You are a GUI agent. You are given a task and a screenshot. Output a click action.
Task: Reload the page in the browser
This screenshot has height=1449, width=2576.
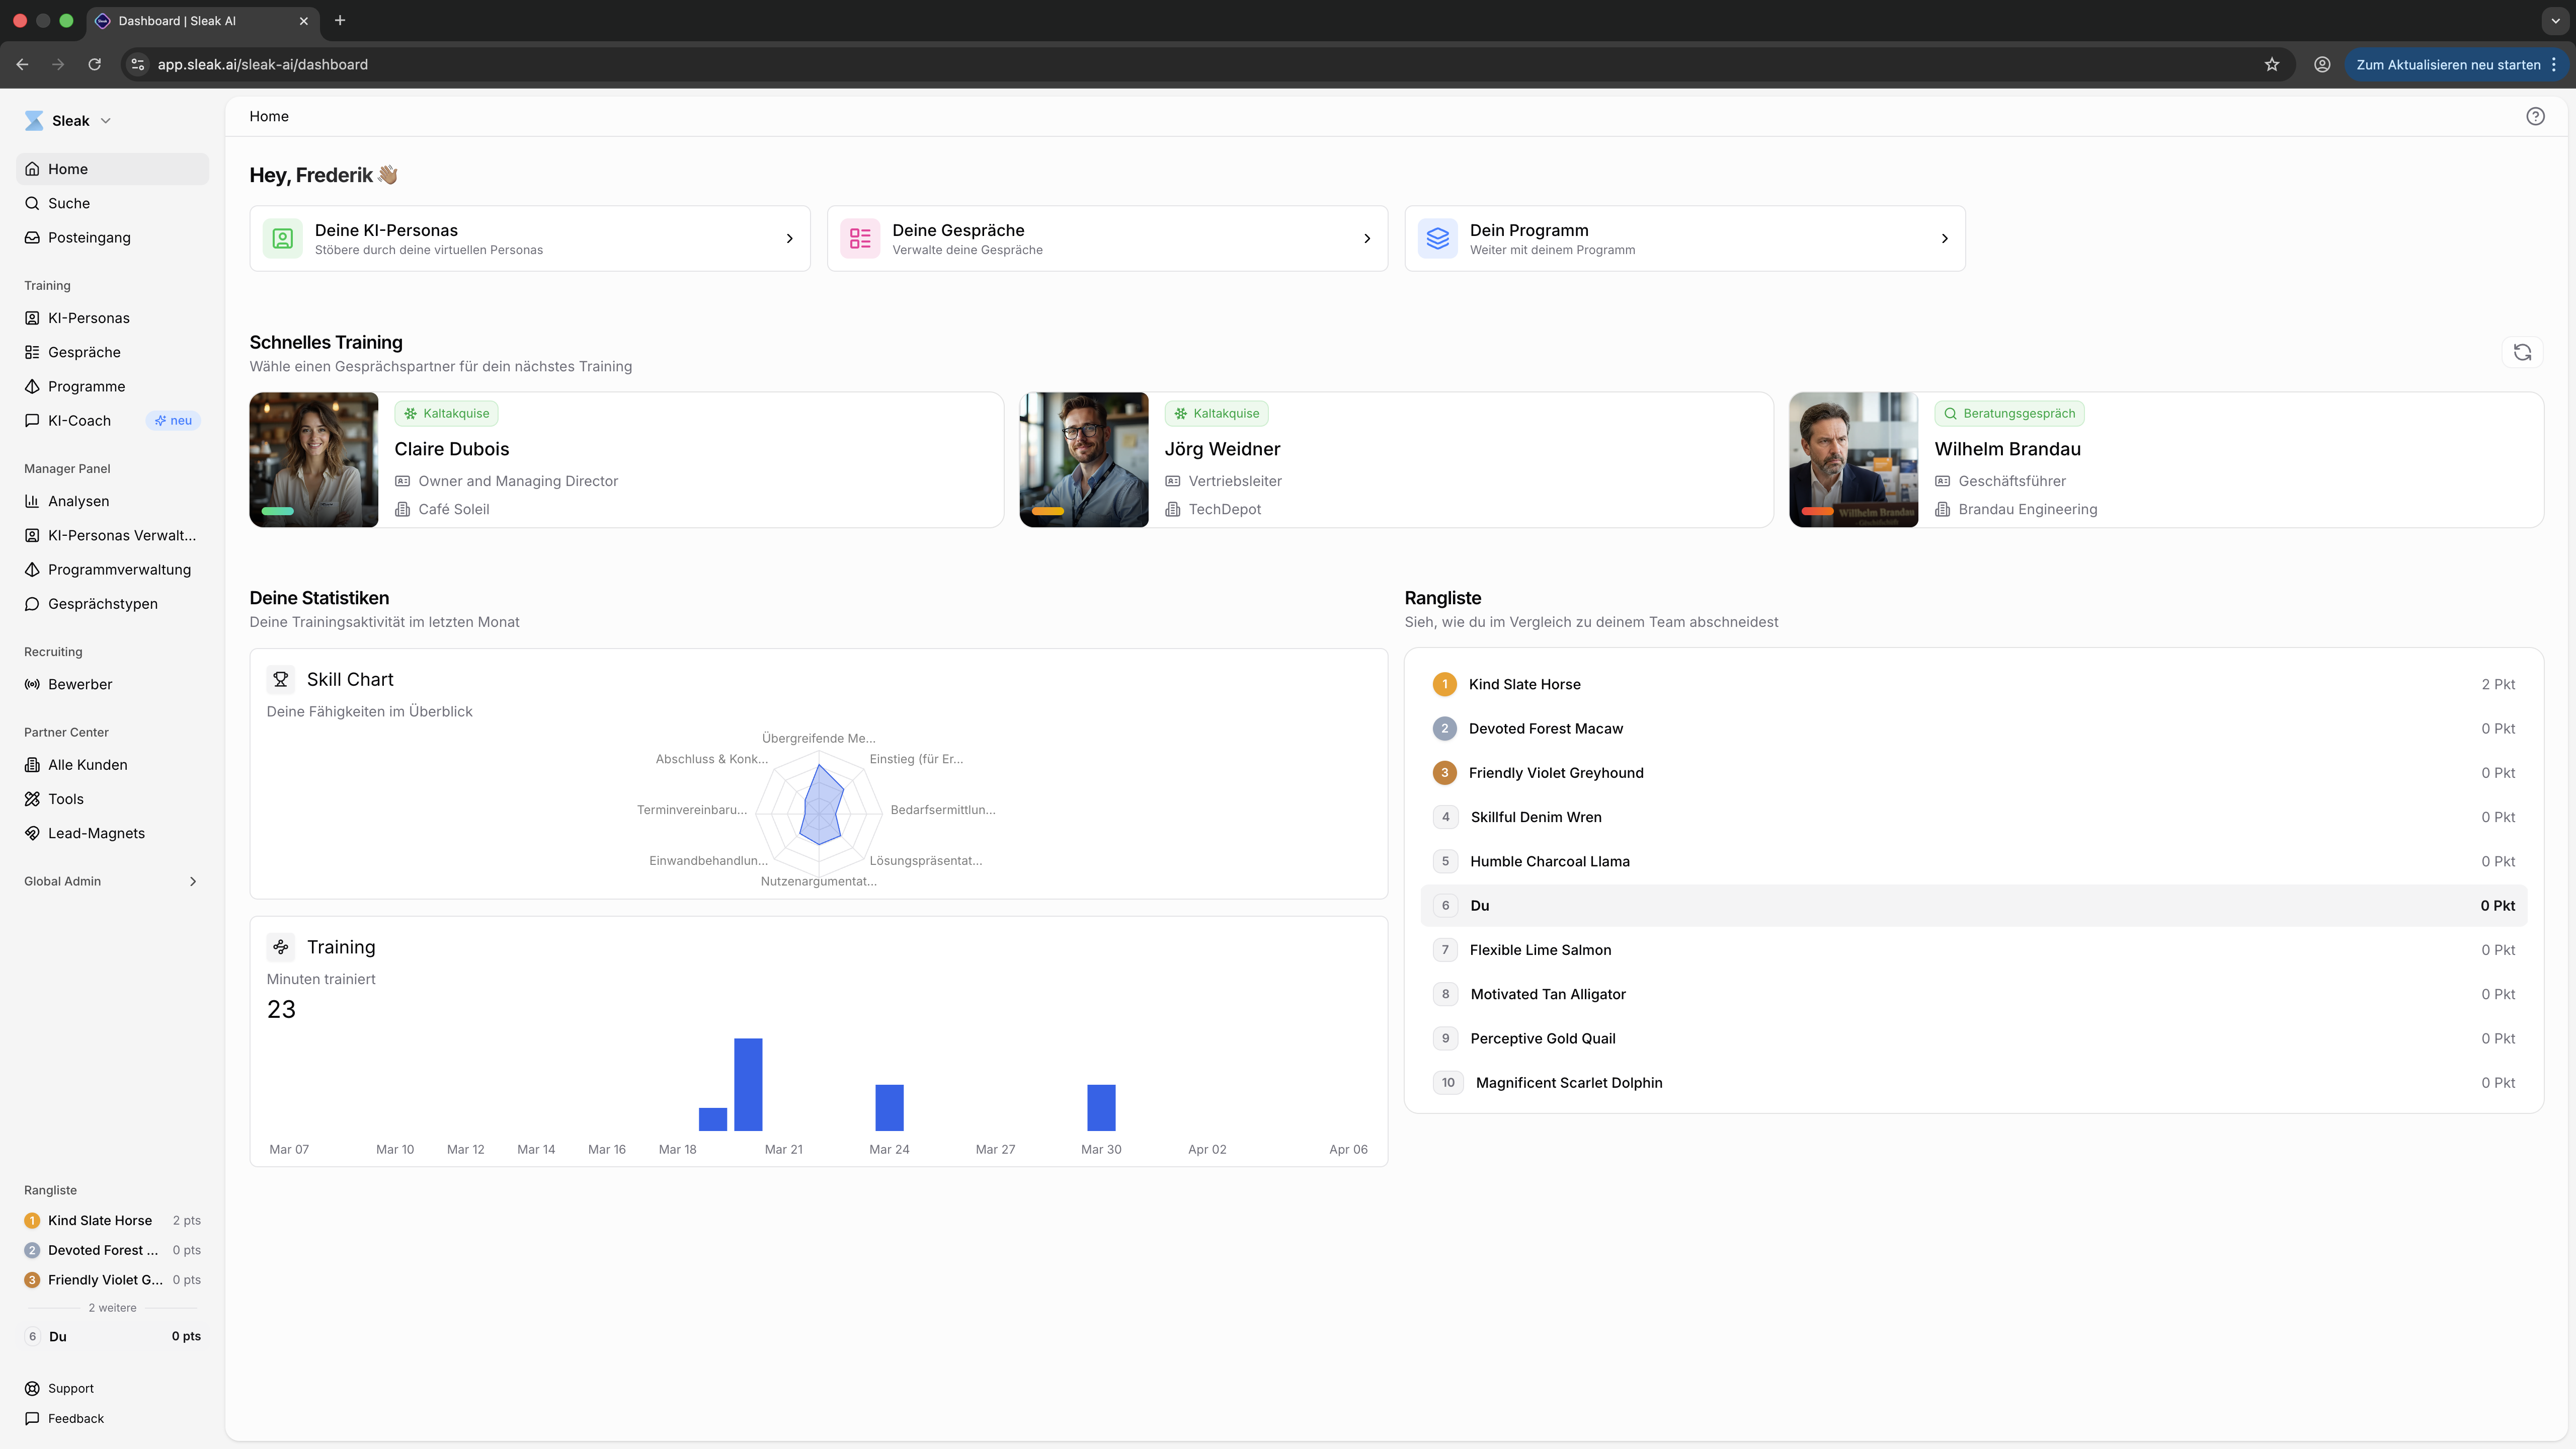pyautogui.click(x=94, y=64)
